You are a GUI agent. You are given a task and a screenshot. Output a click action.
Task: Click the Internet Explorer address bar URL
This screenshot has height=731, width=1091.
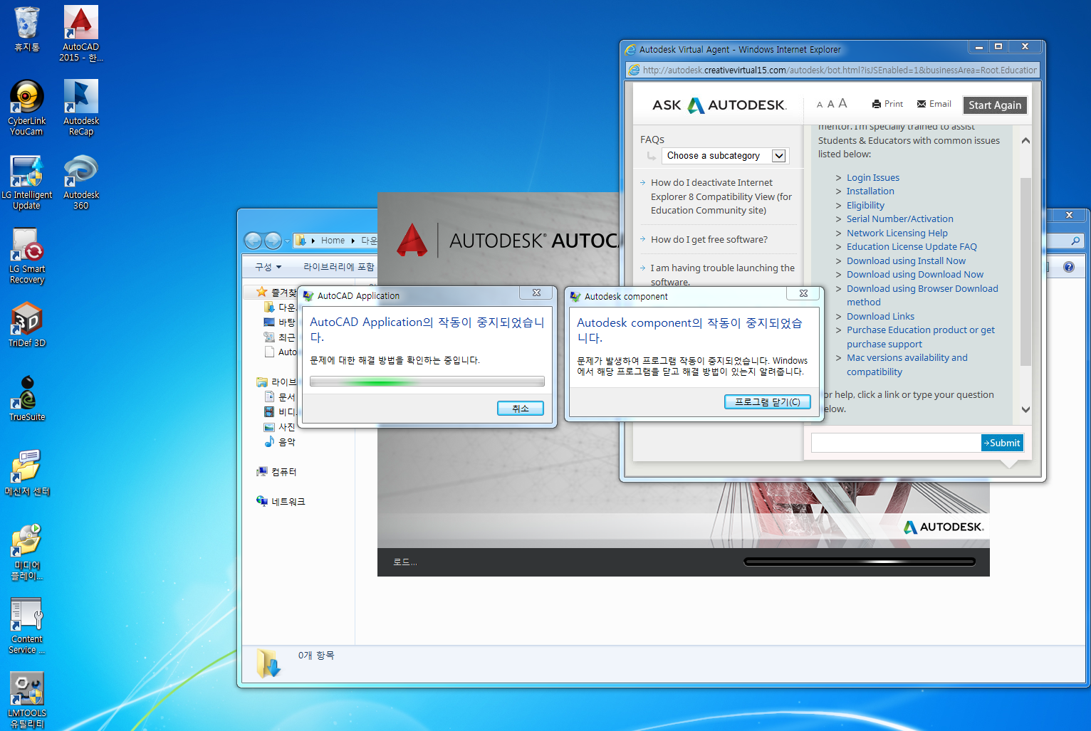click(839, 70)
